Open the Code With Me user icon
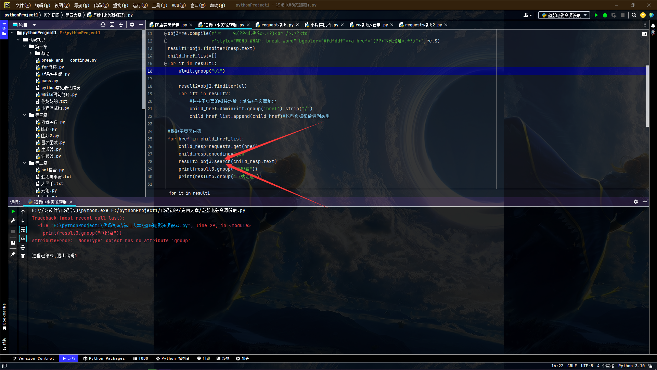 point(527,15)
